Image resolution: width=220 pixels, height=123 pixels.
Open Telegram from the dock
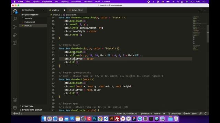pyautogui.click(x=140, y=119)
